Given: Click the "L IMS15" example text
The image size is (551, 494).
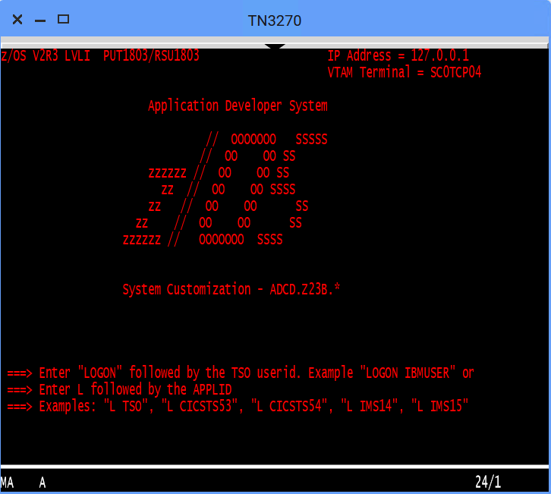Looking at the screenshot, I should pyautogui.click(x=439, y=406).
